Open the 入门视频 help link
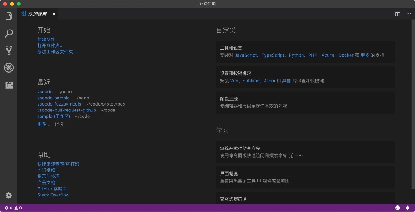The image size is (415, 212). coord(46,170)
